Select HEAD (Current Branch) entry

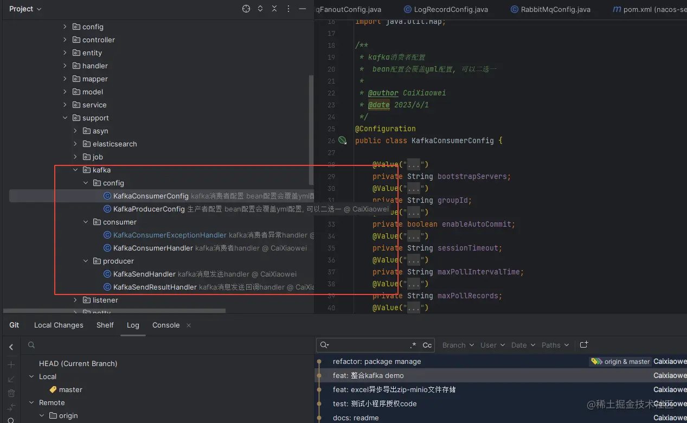(78, 363)
